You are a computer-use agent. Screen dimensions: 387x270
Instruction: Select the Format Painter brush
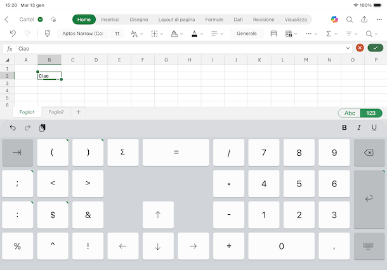pyautogui.click(x=48, y=34)
